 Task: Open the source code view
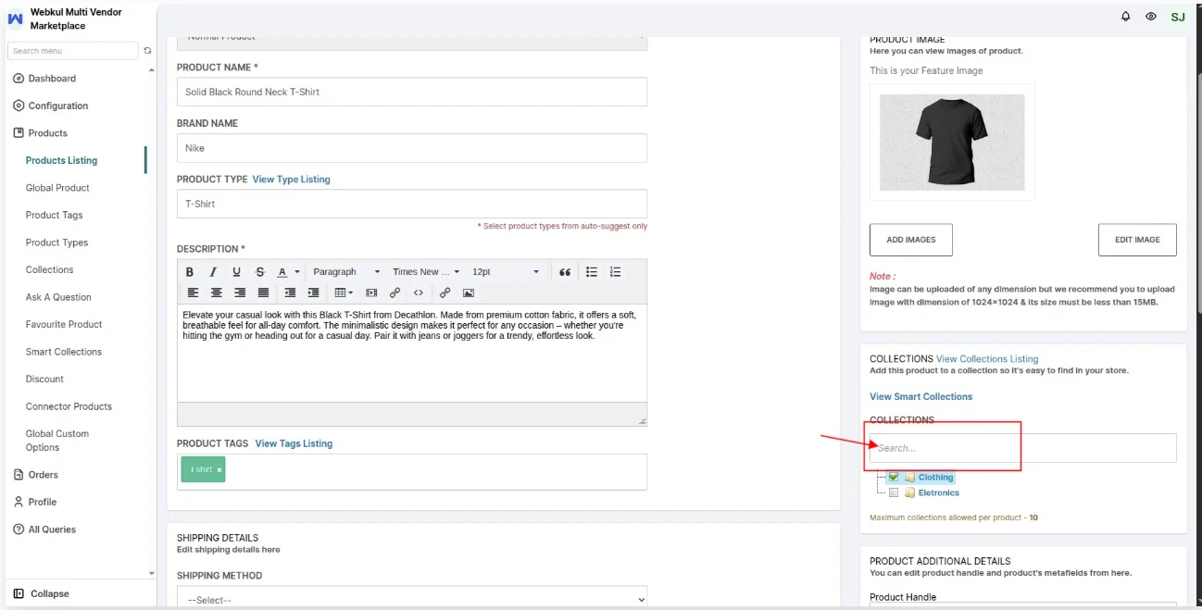click(x=419, y=293)
